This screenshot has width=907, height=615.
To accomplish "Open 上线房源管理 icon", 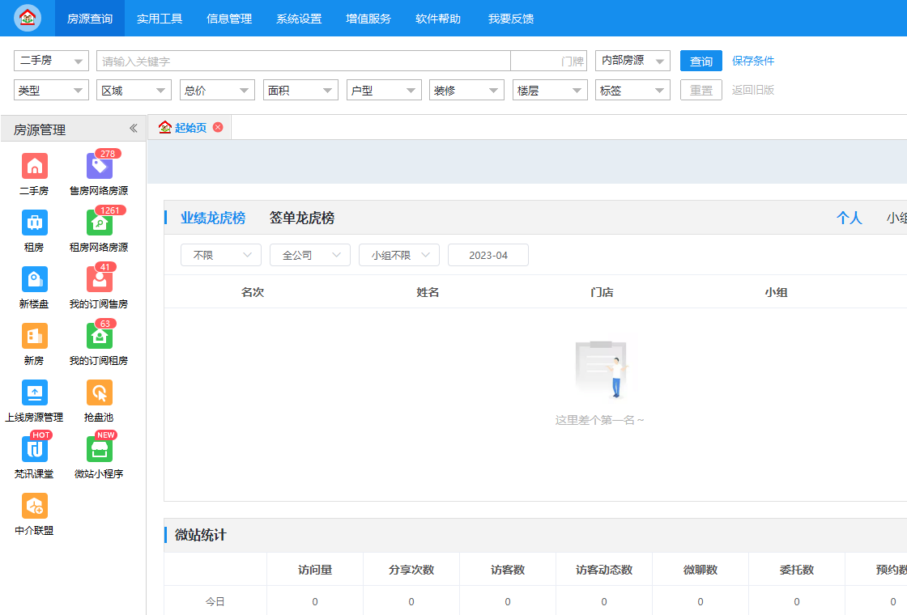I will 35,393.
